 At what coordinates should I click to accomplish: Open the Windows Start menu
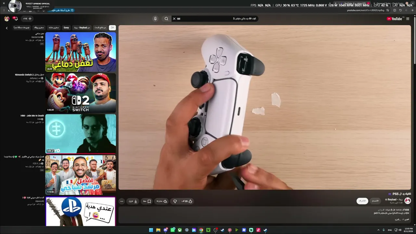151,230
